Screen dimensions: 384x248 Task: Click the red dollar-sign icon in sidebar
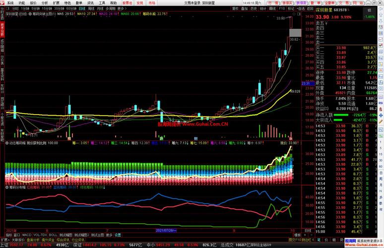(381, 110)
